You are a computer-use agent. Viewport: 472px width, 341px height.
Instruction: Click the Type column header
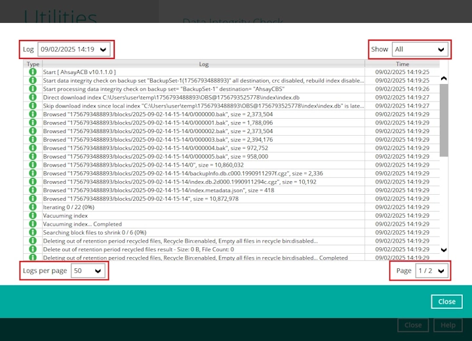[33, 64]
